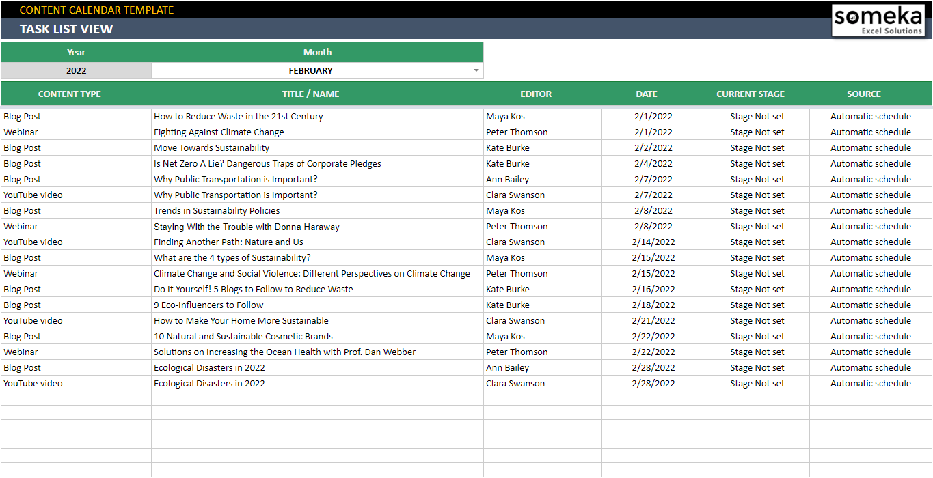Open the EDITOR column filter
This screenshot has width=933, height=478.
coord(595,94)
